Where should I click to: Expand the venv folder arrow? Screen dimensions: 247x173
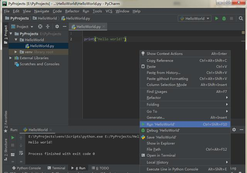pyautogui.click(x=15, y=52)
